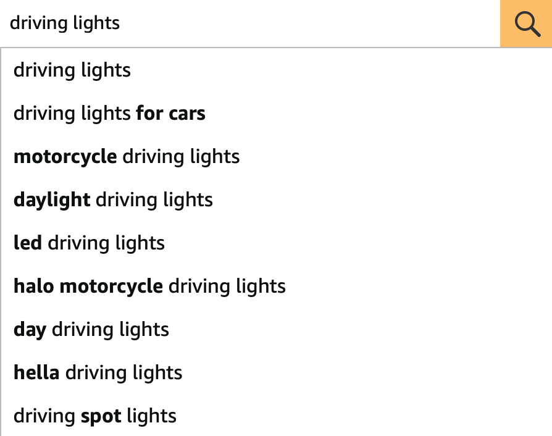Click bold word 'led' in suggestion list

(27, 243)
